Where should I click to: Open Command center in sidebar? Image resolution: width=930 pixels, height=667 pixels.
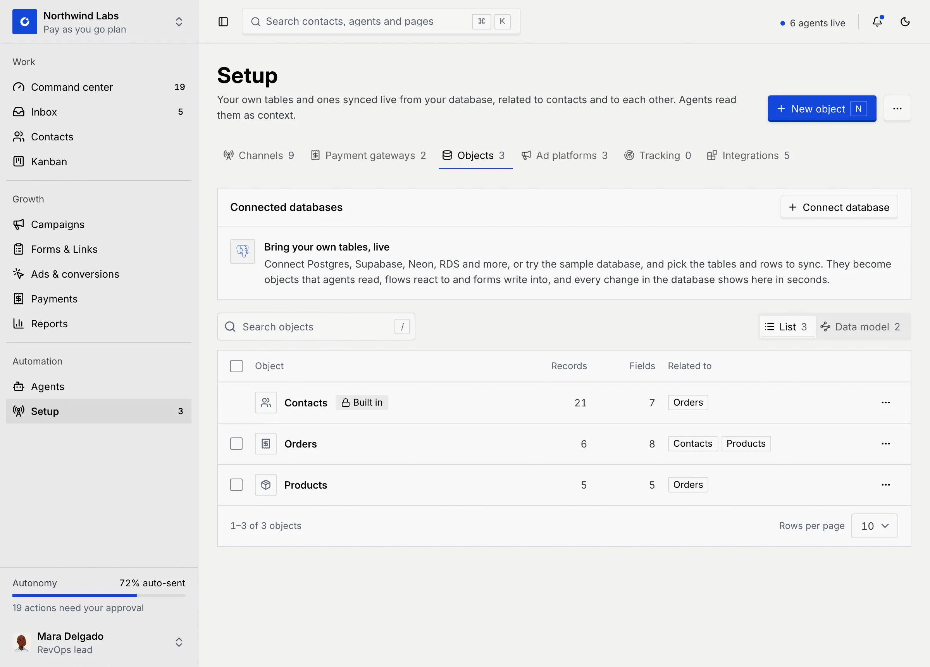coord(99,87)
